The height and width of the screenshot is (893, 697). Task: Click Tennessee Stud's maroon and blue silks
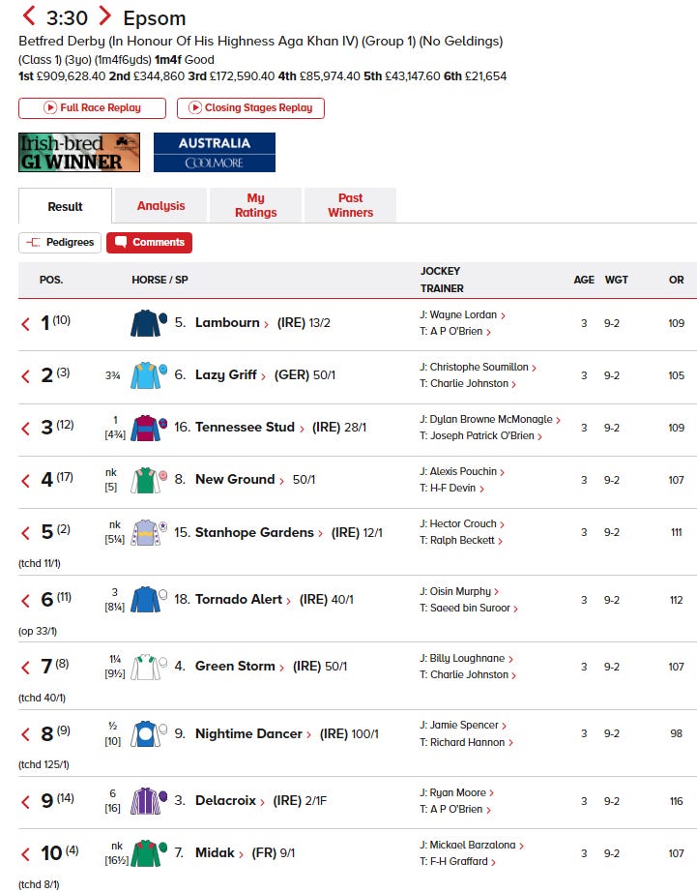click(149, 428)
